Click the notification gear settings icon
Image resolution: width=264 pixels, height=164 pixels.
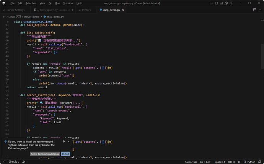point(64,141)
